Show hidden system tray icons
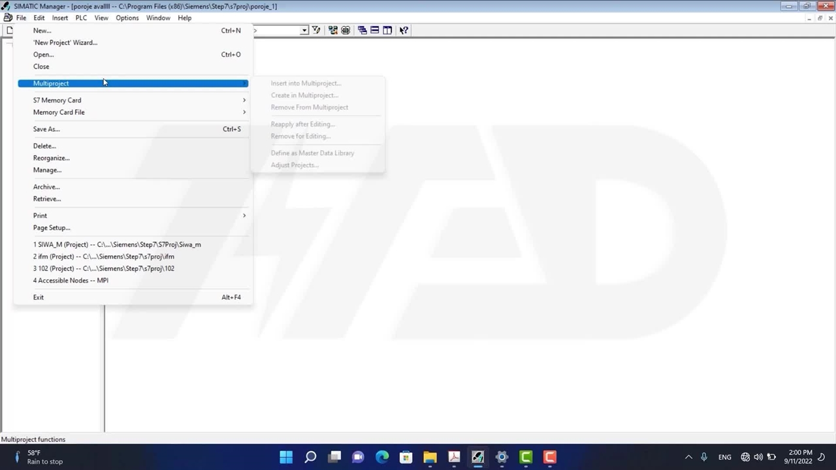 coord(688,457)
